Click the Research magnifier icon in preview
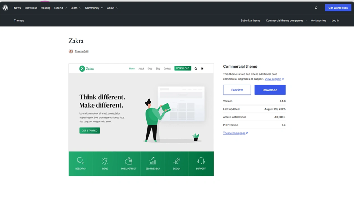 coord(81,161)
